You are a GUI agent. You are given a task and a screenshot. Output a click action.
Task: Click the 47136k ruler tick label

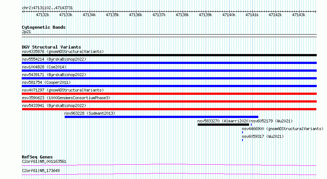pos(136,15)
